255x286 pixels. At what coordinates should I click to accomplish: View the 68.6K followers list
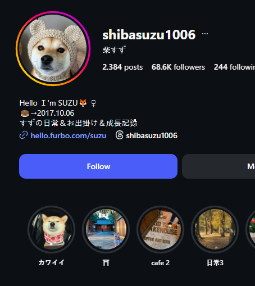(178, 67)
